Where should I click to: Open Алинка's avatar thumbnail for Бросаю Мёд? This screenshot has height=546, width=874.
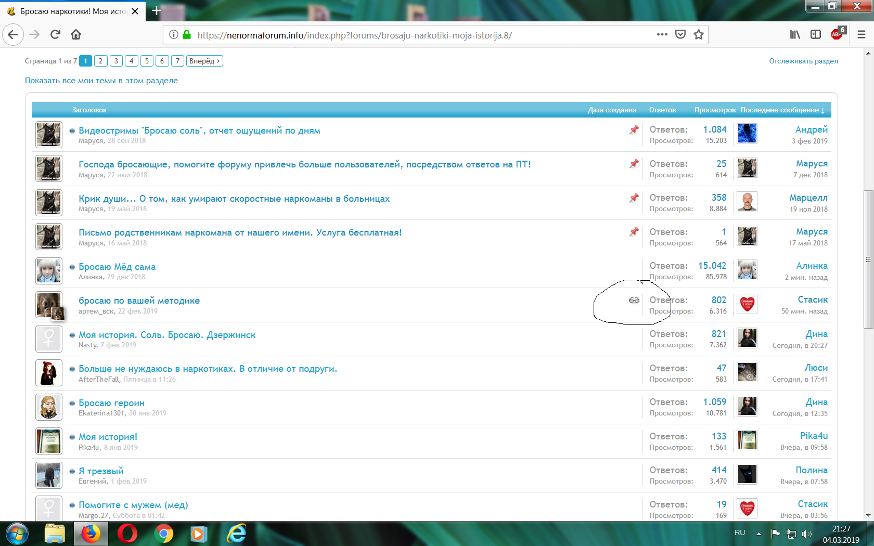49,271
